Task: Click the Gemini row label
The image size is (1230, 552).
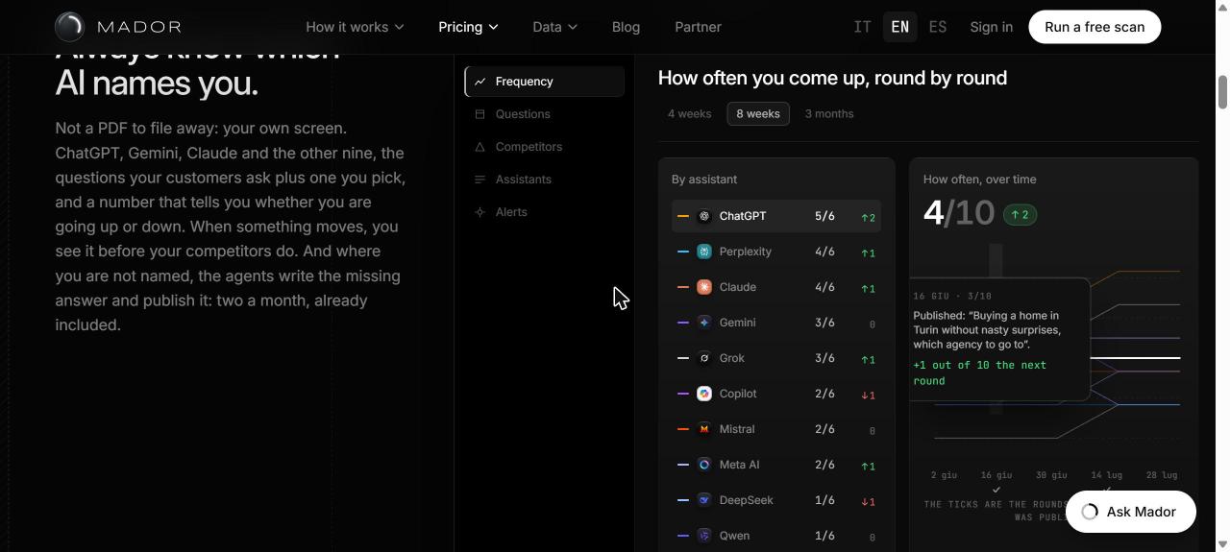Action: click(x=737, y=323)
